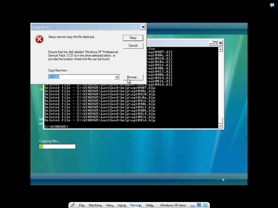The height and width of the screenshot is (208, 278).
Task: Click the 'Windows XP Aero' VM name label
Action: (x=173, y=205)
